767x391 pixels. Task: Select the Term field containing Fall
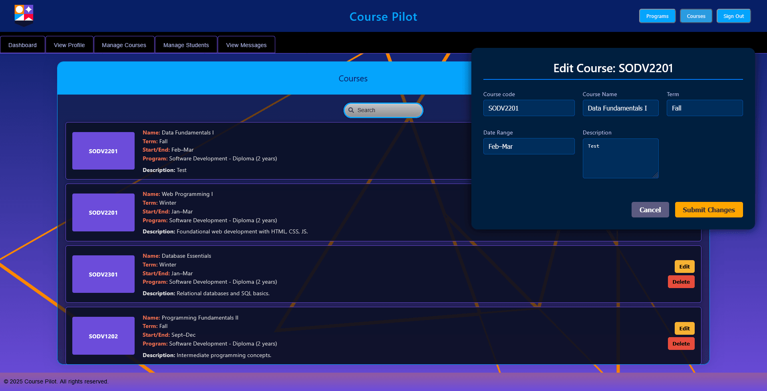(x=704, y=108)
